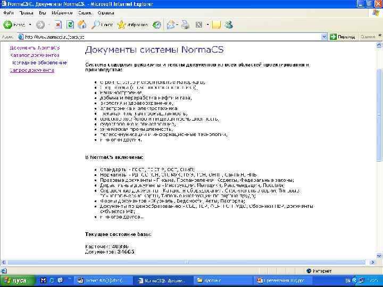Open the Вид menu
383x287 pixels.
pos(42,13)
